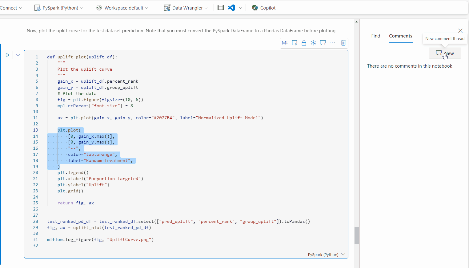This screenshot has width=469, height=268.
Task: Click the VS Code icon in toolbar
Action: (x=231, y=8)
